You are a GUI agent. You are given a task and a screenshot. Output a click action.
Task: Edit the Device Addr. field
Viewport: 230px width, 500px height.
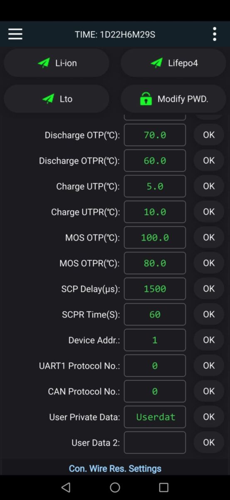155,340
